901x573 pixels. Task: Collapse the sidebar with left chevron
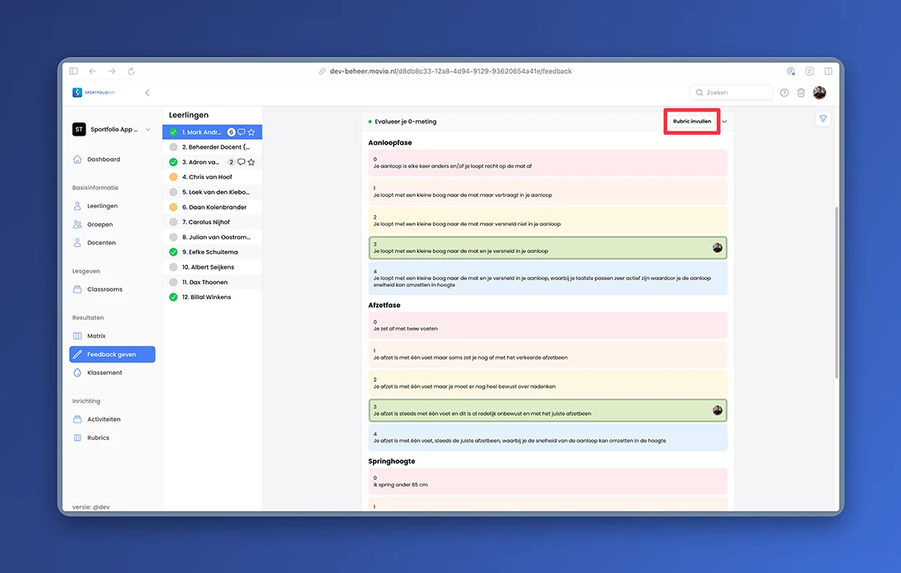[148, 93]
